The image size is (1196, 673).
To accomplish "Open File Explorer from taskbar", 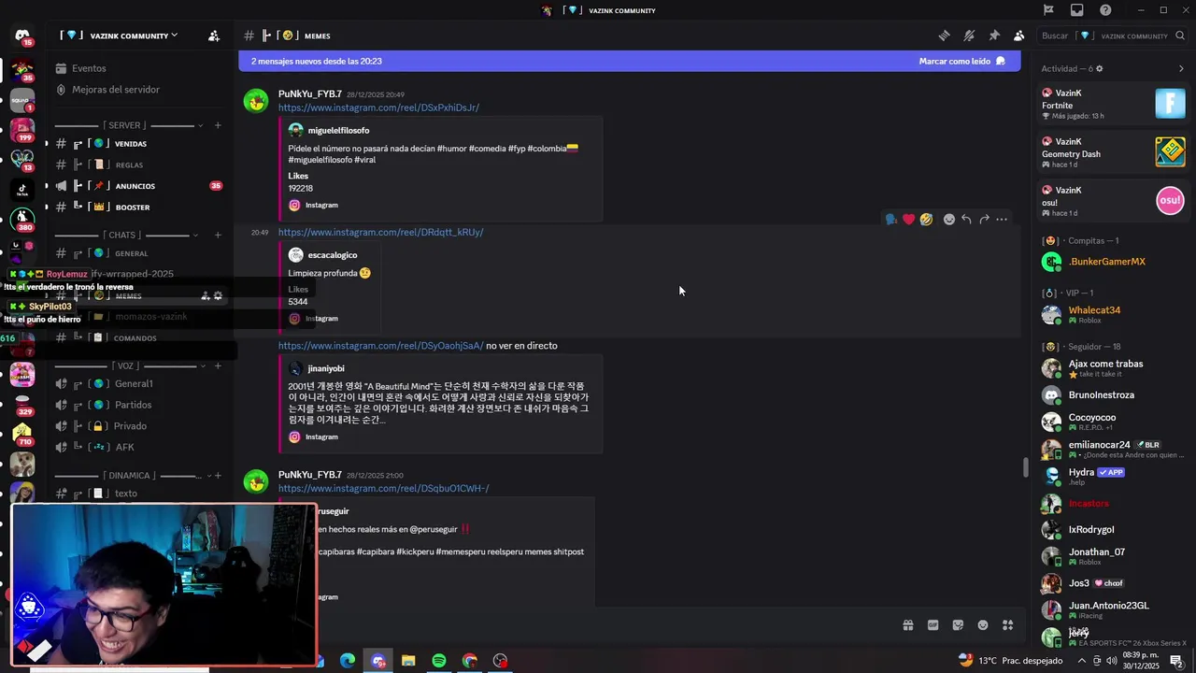I will (408, 661).
